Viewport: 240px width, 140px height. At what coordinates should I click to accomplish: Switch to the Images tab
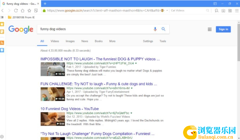pyautogui.click(x=70, y=41)
